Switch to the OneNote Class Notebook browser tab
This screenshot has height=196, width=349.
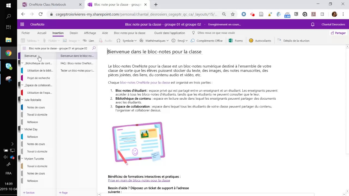[52, 4]
